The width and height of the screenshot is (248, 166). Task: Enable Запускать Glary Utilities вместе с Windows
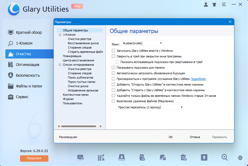[x=113, y=51]
